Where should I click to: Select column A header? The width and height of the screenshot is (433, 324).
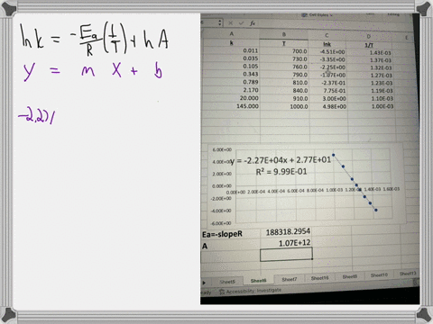pyautogui.click(x=231, y=34)
